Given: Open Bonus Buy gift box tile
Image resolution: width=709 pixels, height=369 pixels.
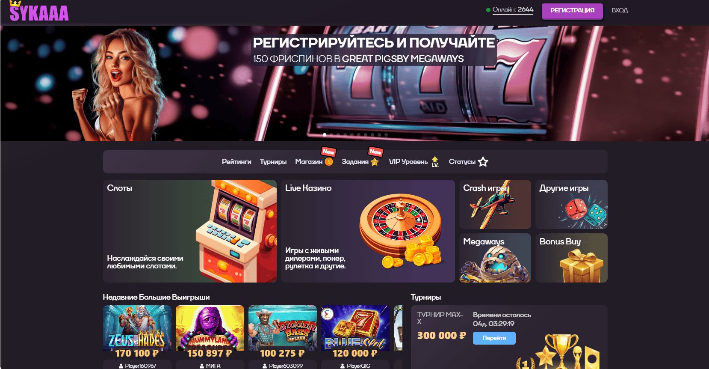Looking at the screenshot, I should click(571, 258).
